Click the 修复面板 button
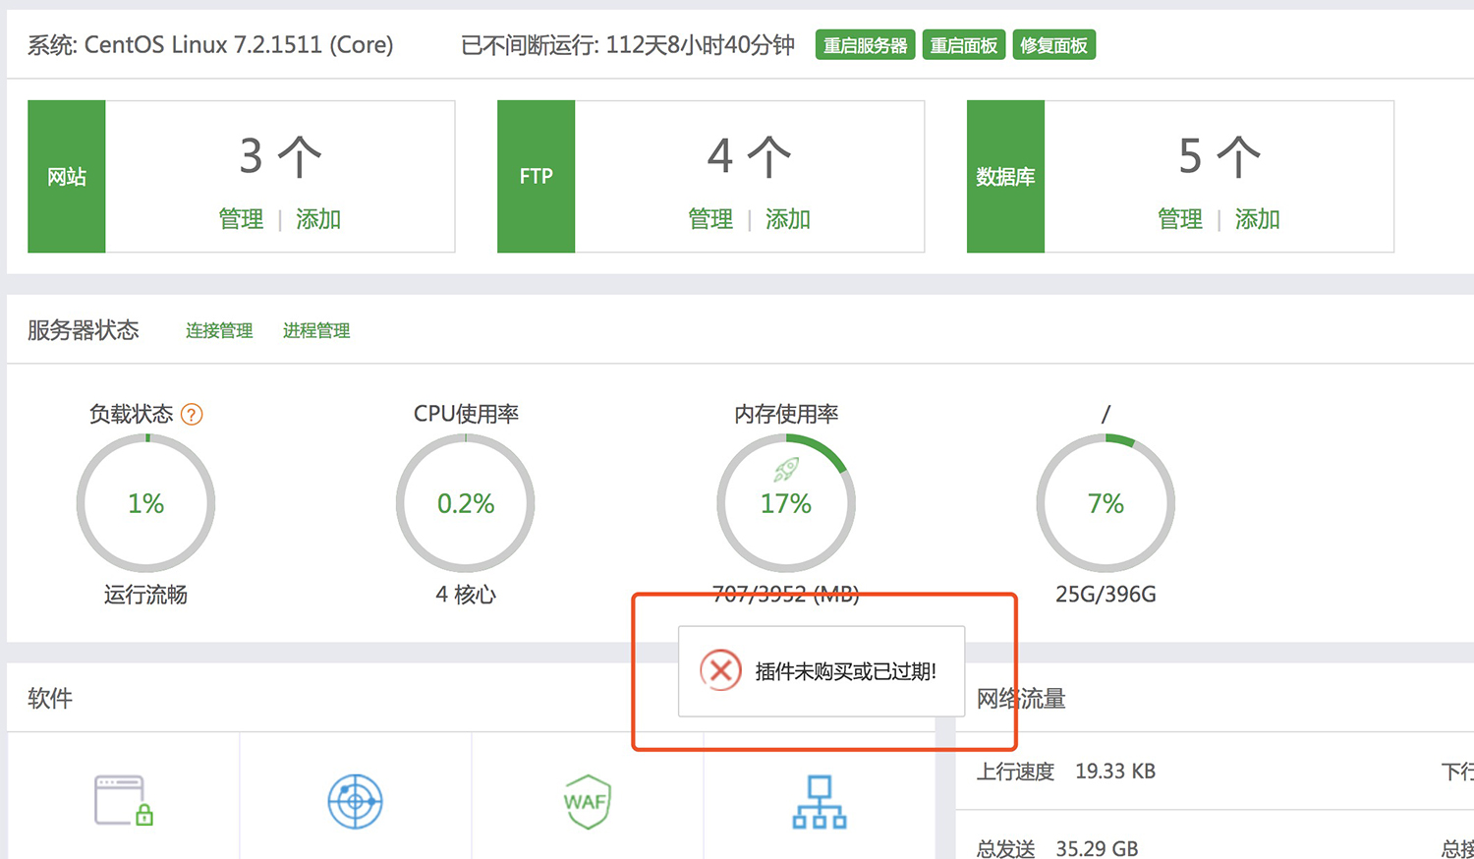 click(1053, 45)
